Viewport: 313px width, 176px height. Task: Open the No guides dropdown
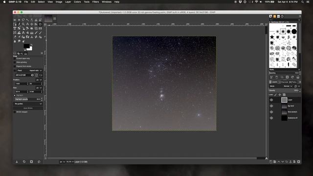28,104
